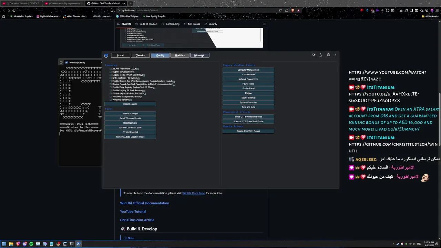Select the Config tab
The image size is (441, 248).
(160, 55)
